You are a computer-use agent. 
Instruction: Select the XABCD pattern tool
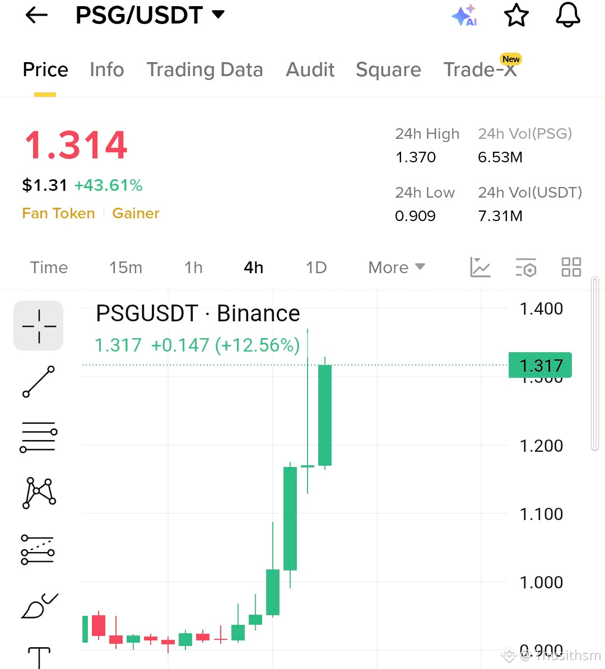click(39, 493)
